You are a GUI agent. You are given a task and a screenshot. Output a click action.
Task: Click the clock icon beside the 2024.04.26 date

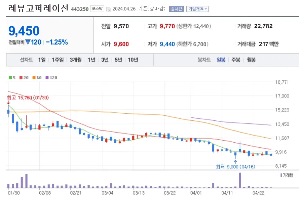[108, 9]
